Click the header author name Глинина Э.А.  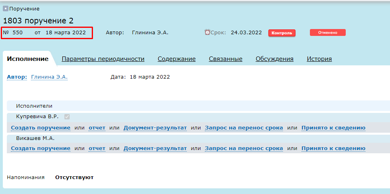150,32
